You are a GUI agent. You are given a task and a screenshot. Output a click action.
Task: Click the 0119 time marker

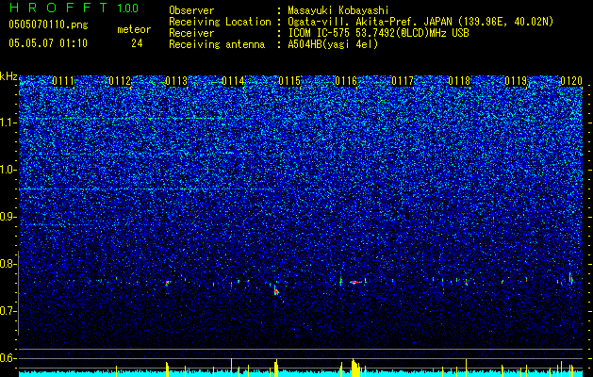pyautogui.click(x=516, y=81)
